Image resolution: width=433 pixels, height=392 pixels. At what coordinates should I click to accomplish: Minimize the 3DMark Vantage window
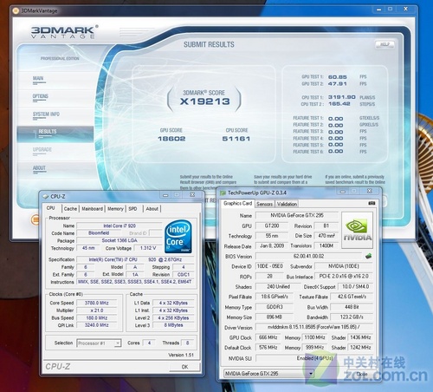coord(378,10)
